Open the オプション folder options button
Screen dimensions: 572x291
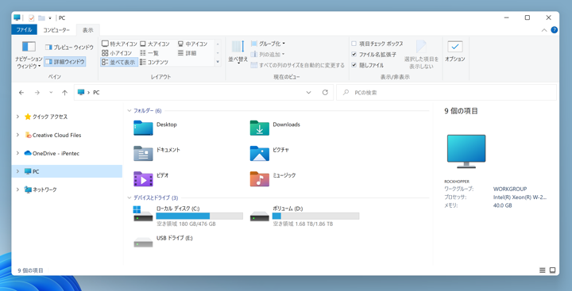(455, 52)
